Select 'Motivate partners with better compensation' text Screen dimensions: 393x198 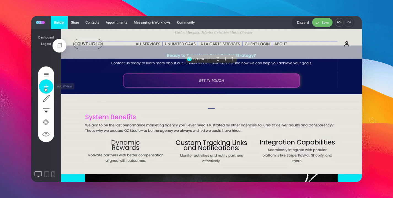[125, 158]
